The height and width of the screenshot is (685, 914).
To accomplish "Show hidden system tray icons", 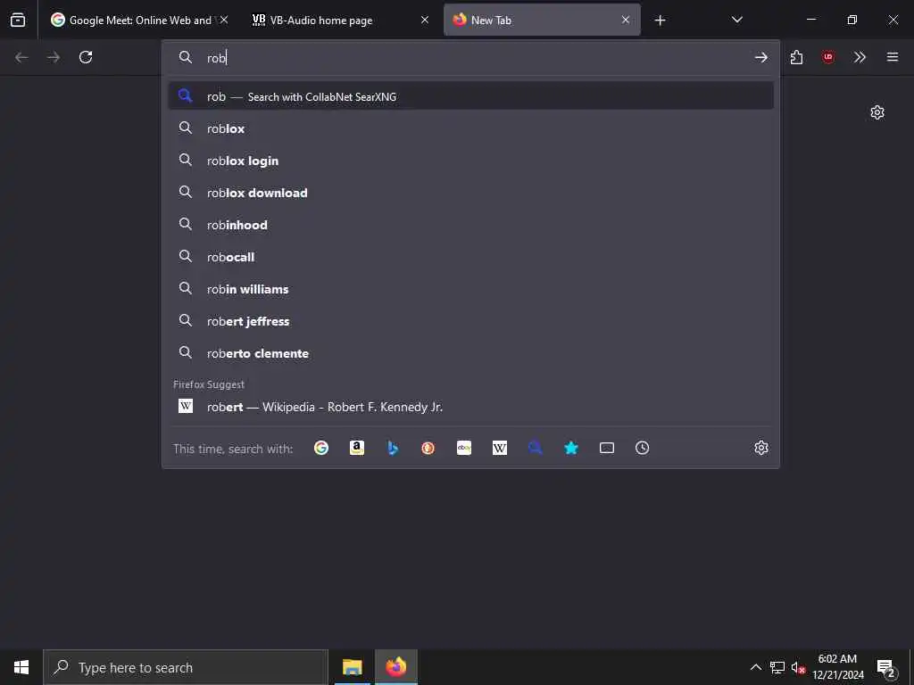I will coord(755,667).
